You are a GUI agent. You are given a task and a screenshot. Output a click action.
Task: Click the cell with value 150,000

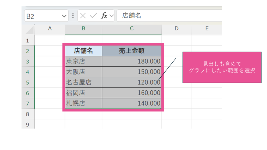point(132,72)
